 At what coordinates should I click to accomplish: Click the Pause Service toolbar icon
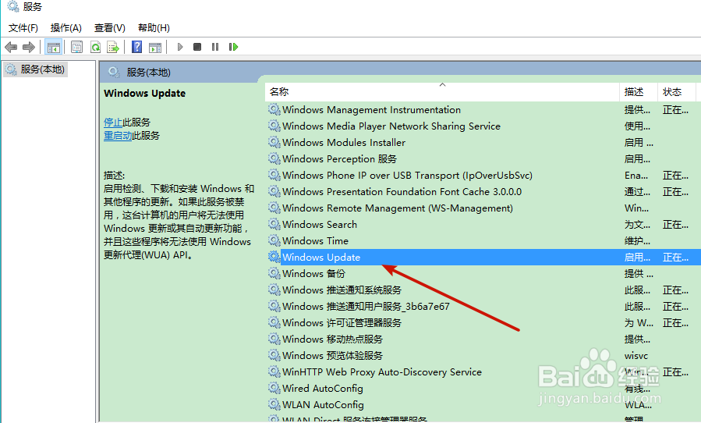click(215, 47)
